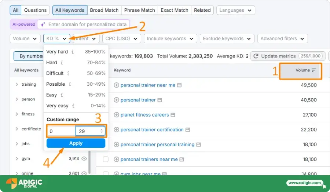
Task: Expand the certificate keyword group
Action: tap(16, 129)
